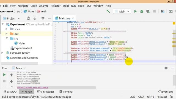The width and height of the screenshot is (176, 99).
Task: Click the down arrow in Run panel
Action: tap(12, 81)
